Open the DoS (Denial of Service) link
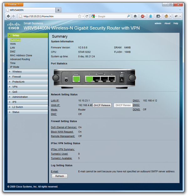 click(x=64, y=127)
